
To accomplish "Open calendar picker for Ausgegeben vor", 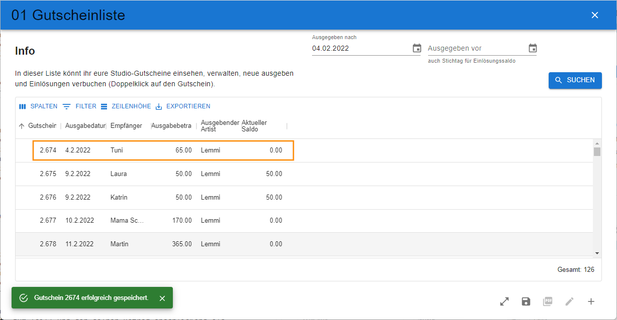I will click(x=533, y=48).
